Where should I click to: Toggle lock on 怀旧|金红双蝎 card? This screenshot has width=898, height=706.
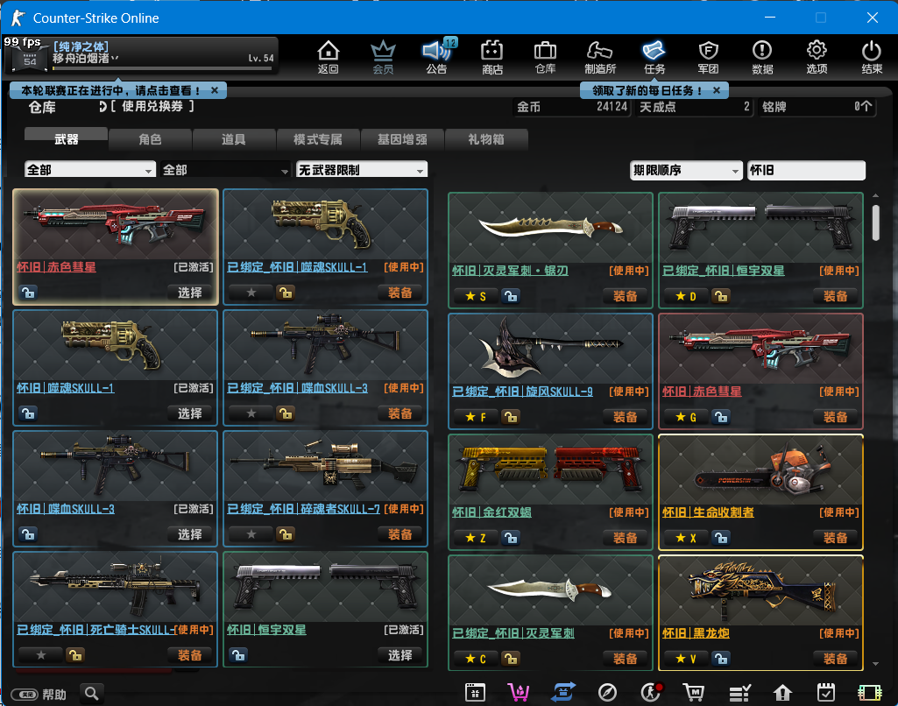pos(511,538)
